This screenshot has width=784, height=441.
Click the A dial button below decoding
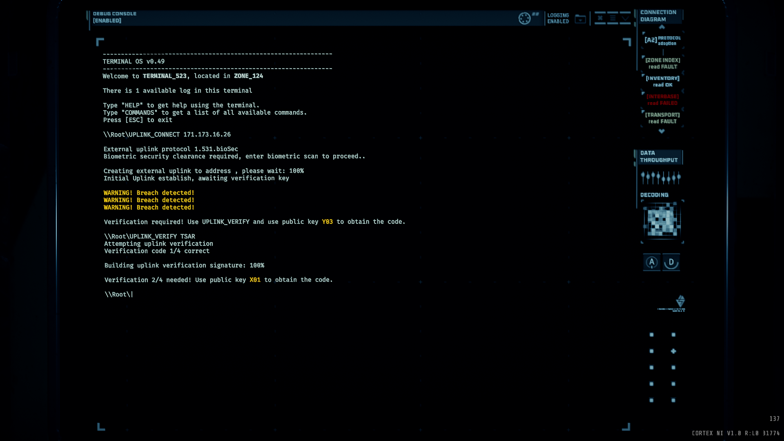(x=652, y=262)
